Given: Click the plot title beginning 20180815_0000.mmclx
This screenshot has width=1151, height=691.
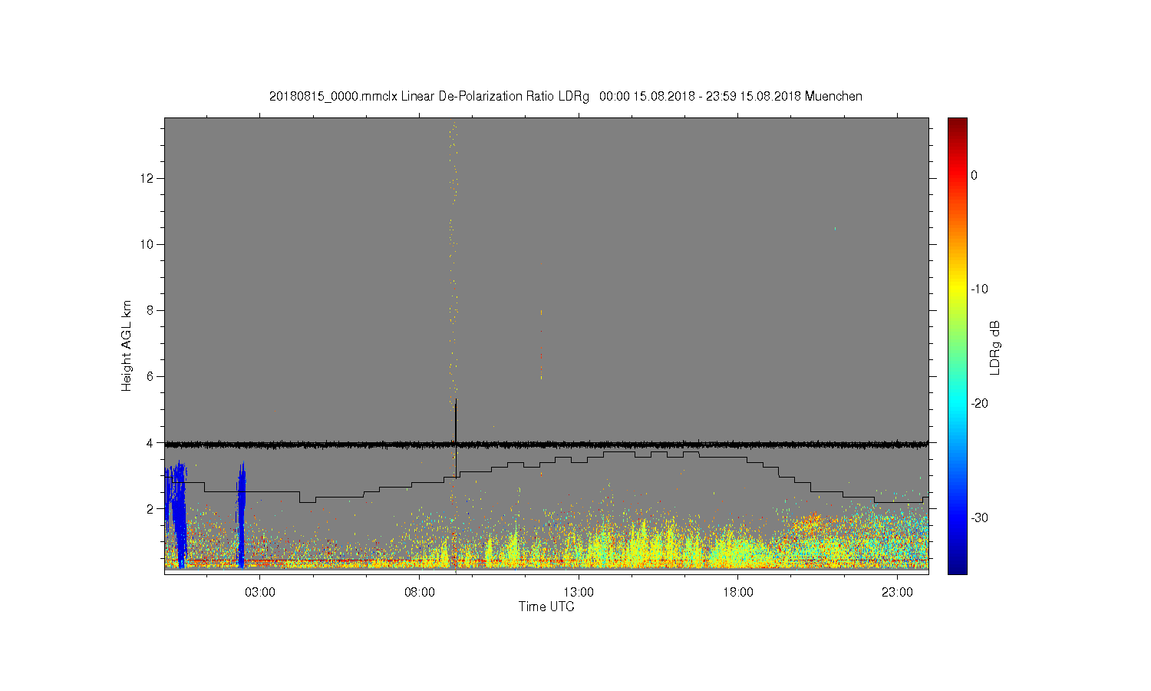Looking at the screenshot, I should coord(566,97).
